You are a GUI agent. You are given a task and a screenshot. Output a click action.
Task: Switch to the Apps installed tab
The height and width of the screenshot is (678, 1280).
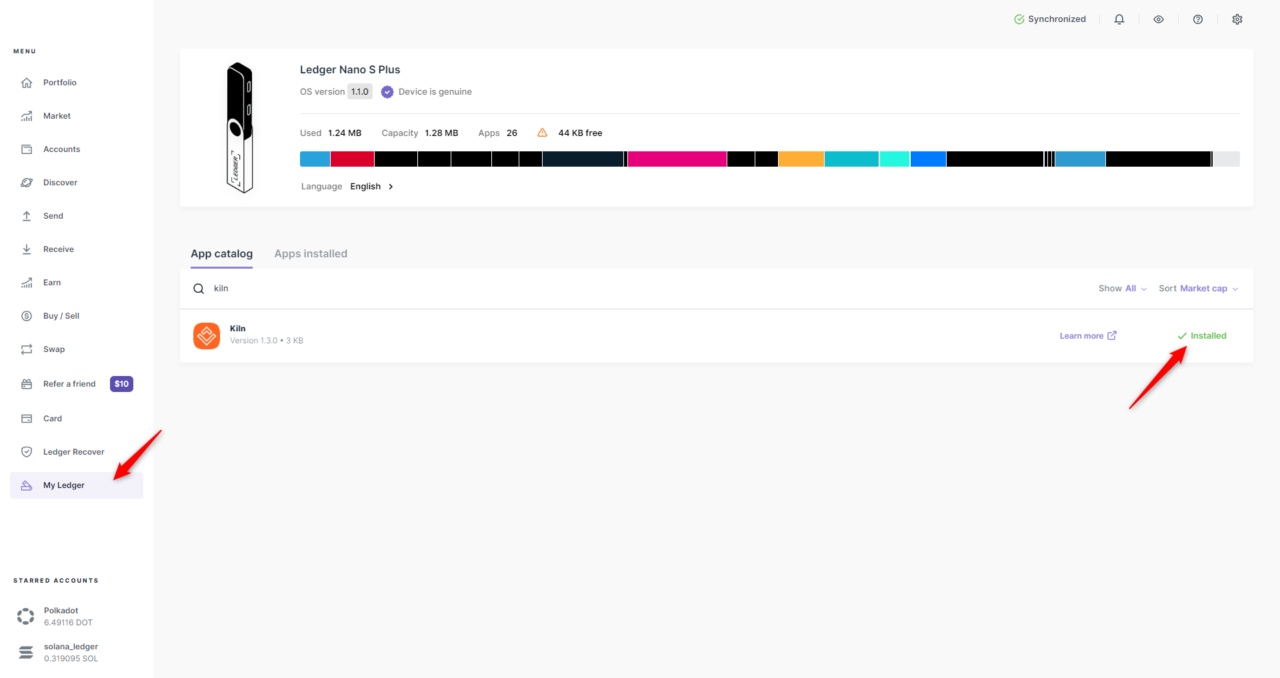click(x=311, y=254)
